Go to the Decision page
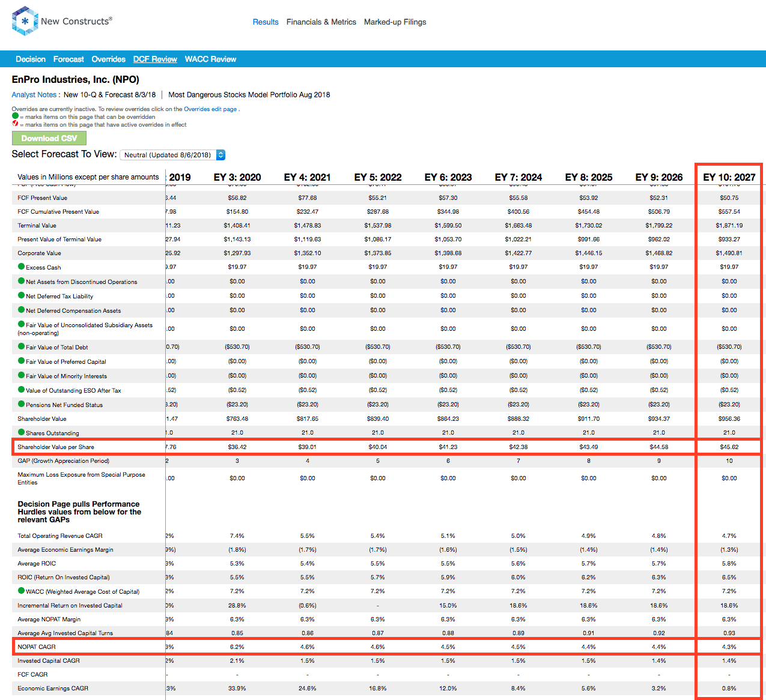The width and height of the screenshot is (766, 700). click(x=31, y=59)
